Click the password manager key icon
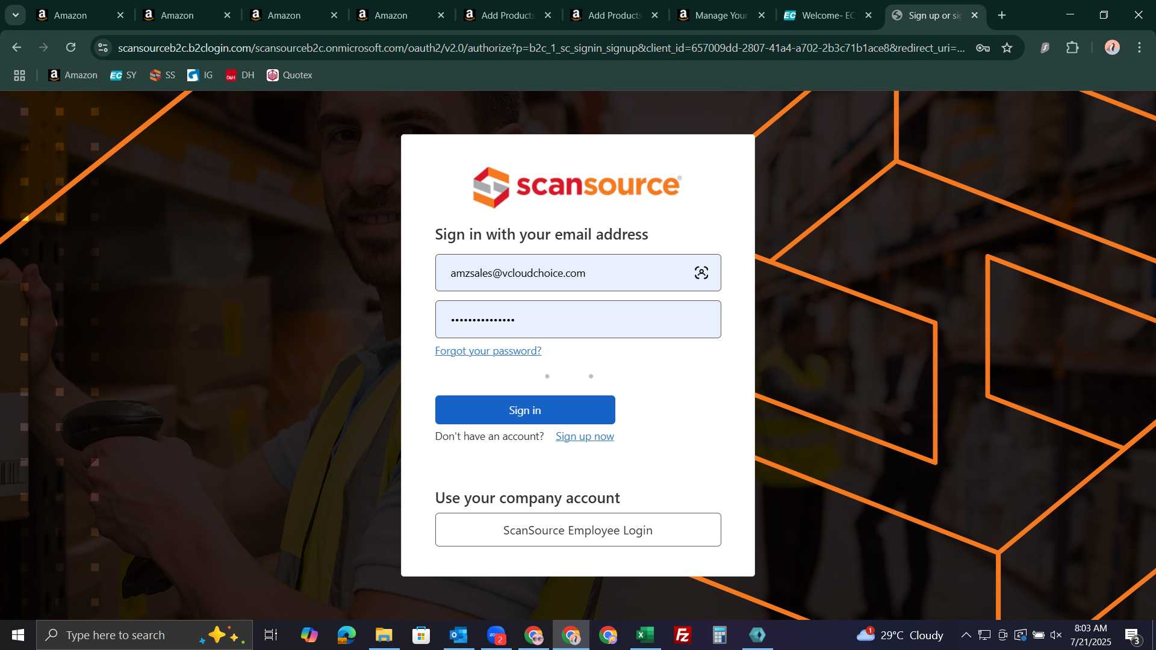1156x650 pixels. pyautogui.click(x=983, y=48)
